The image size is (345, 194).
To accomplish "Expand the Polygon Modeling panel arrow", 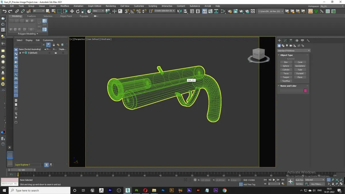I will pyautogui.click(x=37, y=34).
